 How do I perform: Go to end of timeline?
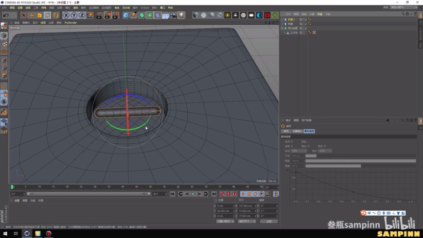coord(213,194)
